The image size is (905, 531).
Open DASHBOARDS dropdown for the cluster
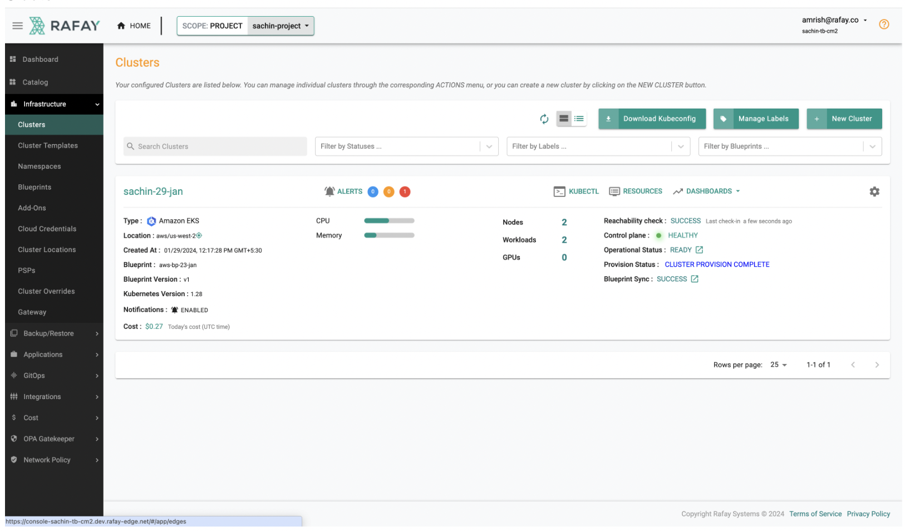pyautogui.click(x=706, y=191)
